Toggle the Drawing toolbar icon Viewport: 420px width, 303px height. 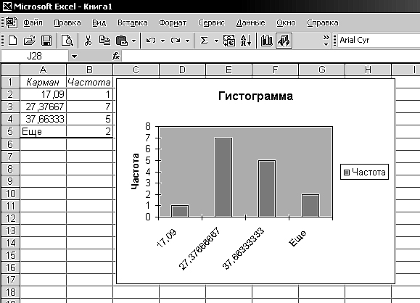click(x=284, y=41)
